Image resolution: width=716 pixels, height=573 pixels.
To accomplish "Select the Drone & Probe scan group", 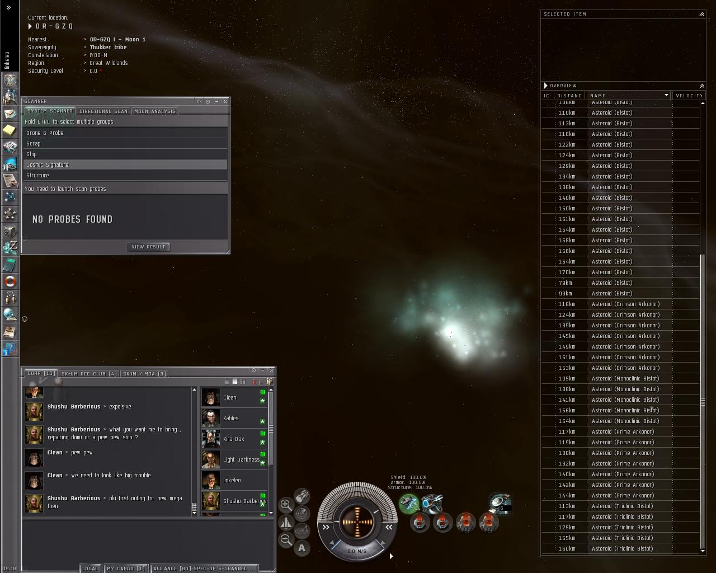I will pos(125,133).
